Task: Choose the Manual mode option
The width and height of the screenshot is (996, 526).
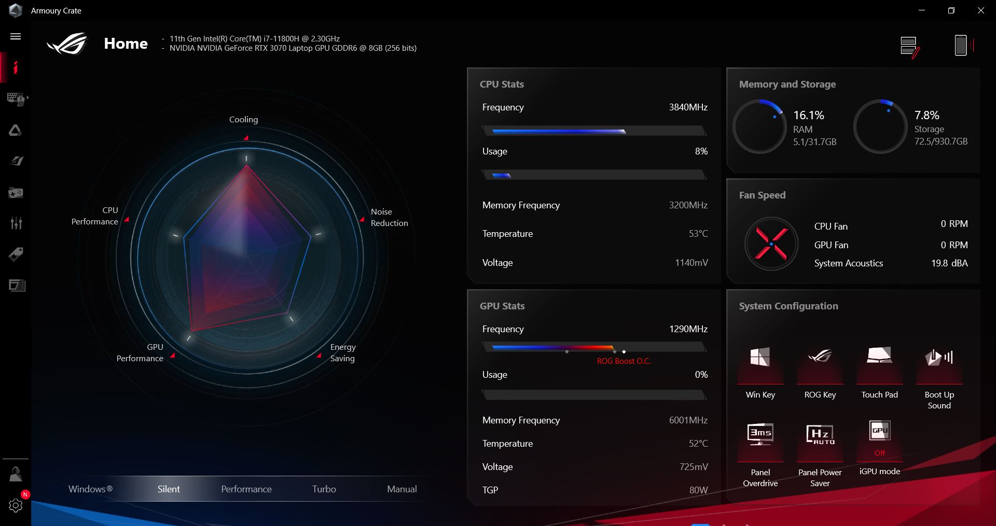Action: click(402, 489)
